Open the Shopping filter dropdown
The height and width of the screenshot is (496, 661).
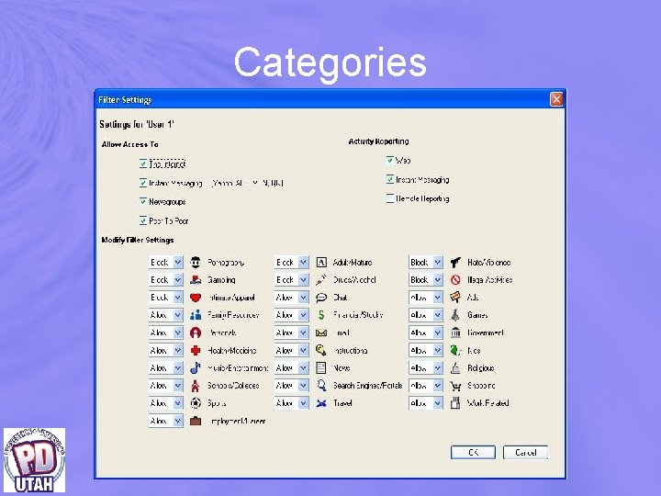(426, 386)
